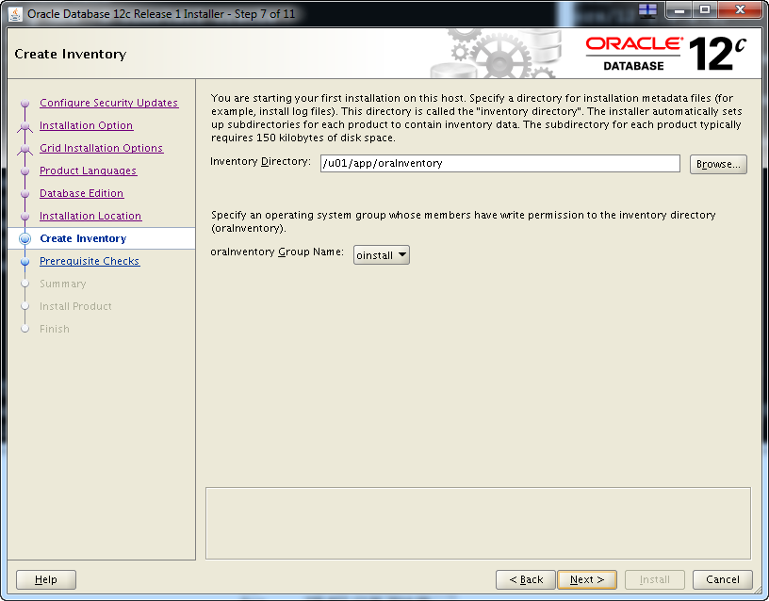Click the step bullet beside Configure Security Updates
Image resolution: width=769 pixels, height=601 pixels.
(x=25, y=104)
